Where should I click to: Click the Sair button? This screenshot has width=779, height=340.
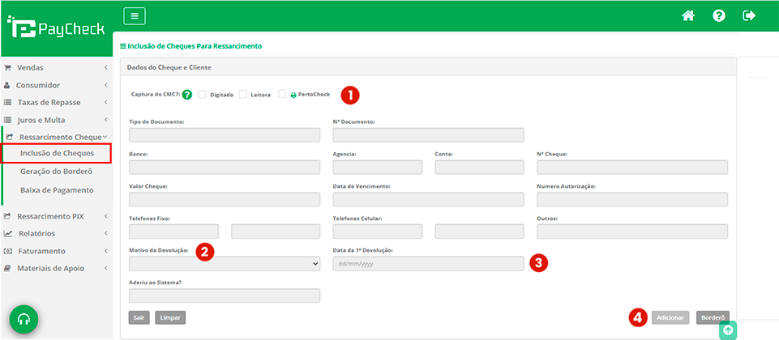[x=139, y=317]
